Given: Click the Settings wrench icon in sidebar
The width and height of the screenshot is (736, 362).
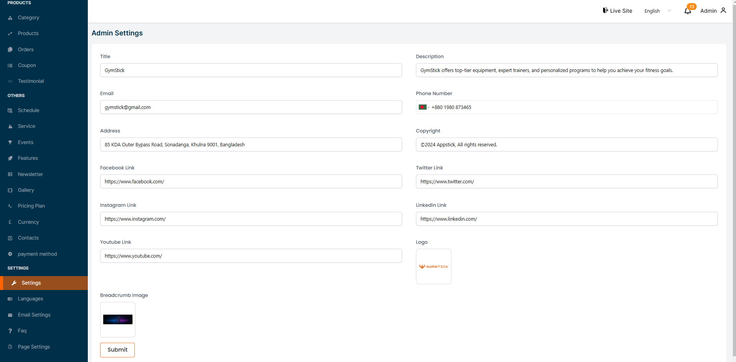Looking at the screenshot, I should [14, 283].
